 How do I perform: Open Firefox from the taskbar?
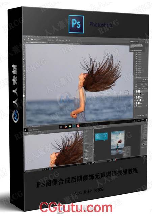click(x=66, y=126)
